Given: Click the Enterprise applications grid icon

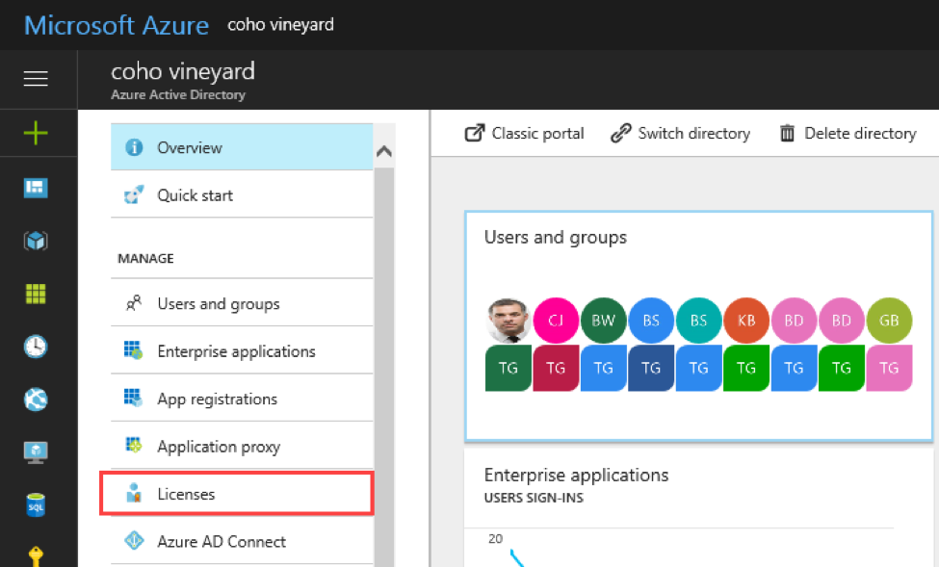Looking at the screenshot, I should 133,350.
